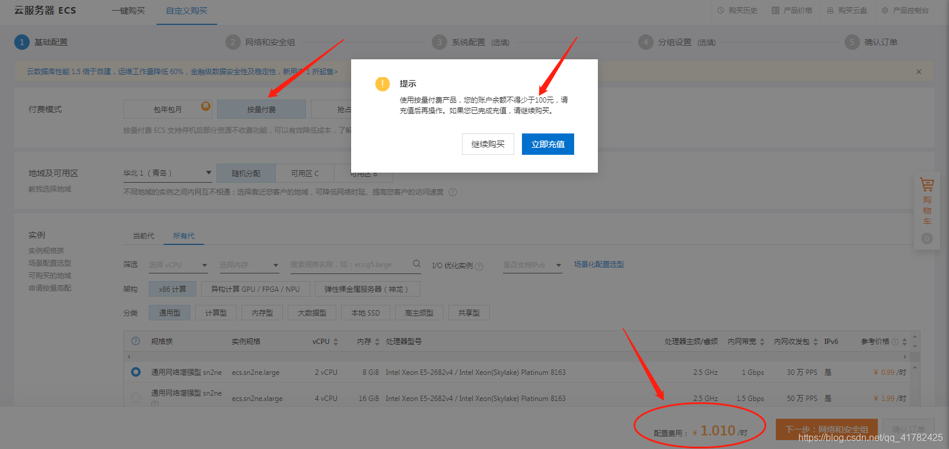Click 下一步:网络和安全组 button
Image resolution: width=949 pixels, height=449 pixels.
(x=827, y=429)
